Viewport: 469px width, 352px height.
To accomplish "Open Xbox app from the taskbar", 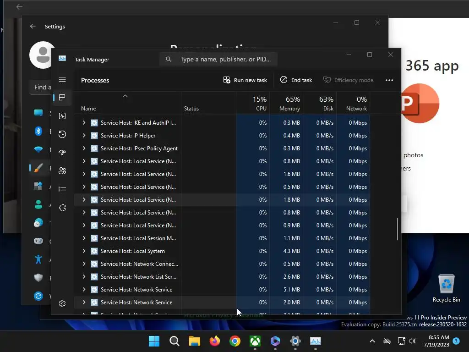I will click(x=255, y=341).
